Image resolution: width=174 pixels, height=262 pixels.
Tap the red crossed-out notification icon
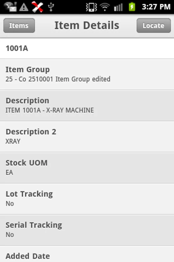[x=37, y=7]
